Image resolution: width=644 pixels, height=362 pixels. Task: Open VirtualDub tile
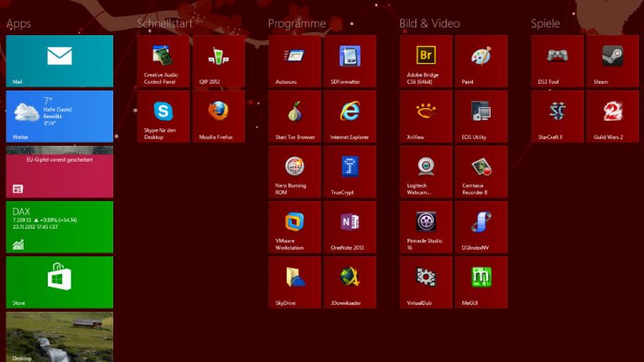coord(426,282)
